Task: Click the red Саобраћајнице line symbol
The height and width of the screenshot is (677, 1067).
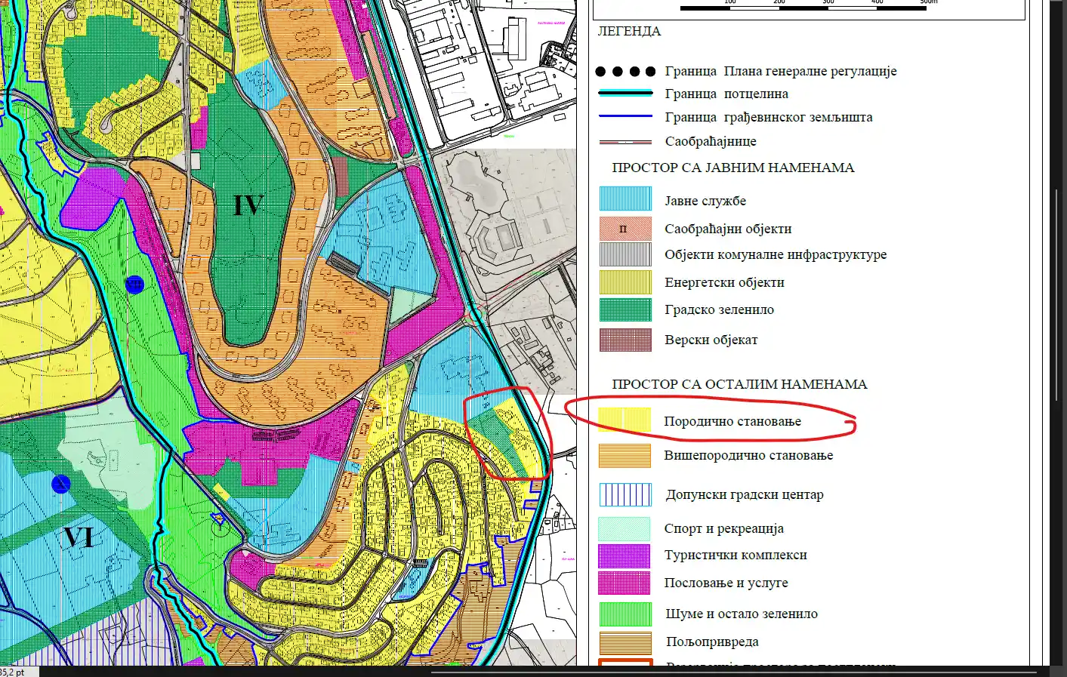Action: click(x=625, y=141)
